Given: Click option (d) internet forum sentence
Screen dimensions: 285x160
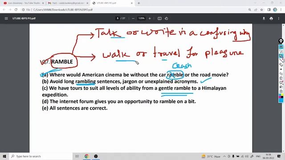Looking at the screenshot, I should click(x=119, y=101).
